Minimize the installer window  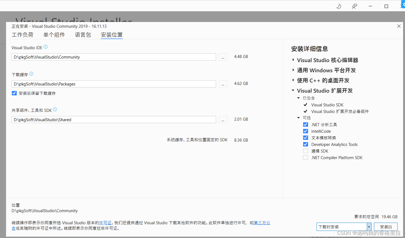point(370,6)
